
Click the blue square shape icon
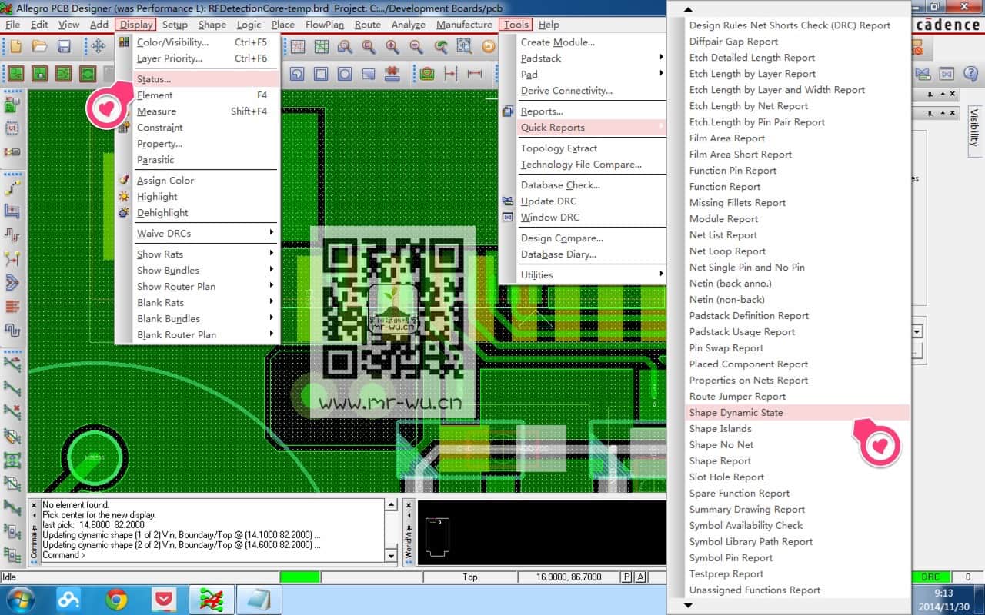coord(321,74)
